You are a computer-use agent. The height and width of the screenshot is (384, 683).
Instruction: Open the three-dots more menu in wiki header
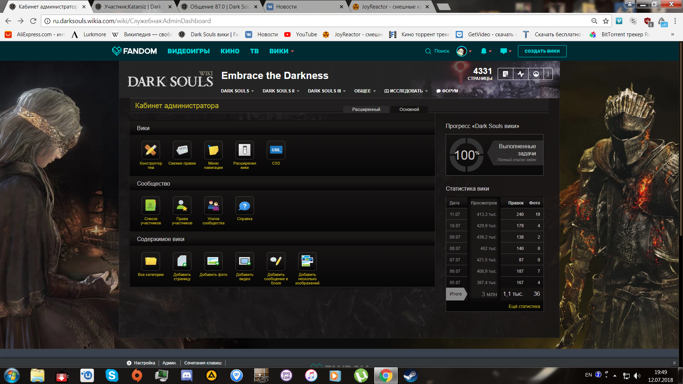548,74
